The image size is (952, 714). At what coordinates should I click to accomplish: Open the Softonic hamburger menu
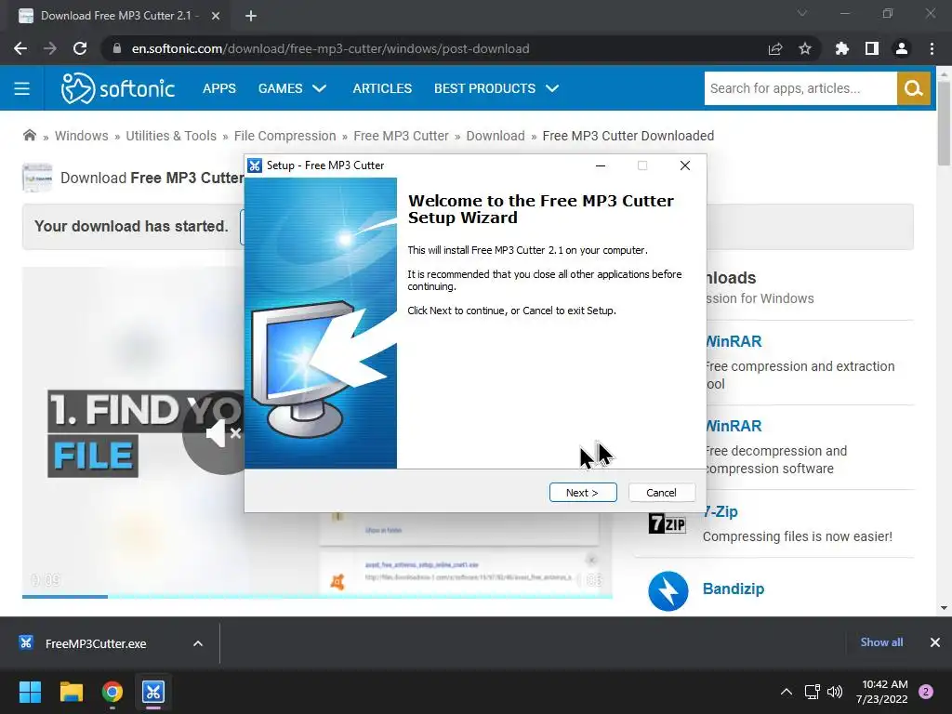(x=22, y=88)
